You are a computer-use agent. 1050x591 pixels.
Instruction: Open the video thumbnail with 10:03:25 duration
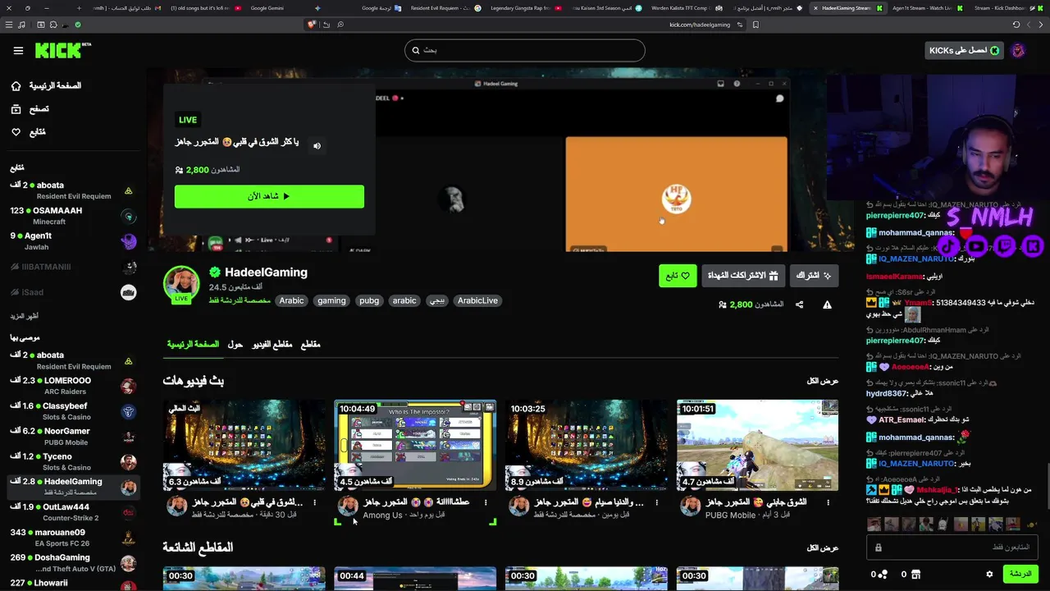point(586,445)
